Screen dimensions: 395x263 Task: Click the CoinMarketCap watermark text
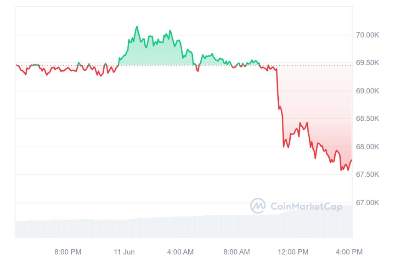[x=306, y=207]
